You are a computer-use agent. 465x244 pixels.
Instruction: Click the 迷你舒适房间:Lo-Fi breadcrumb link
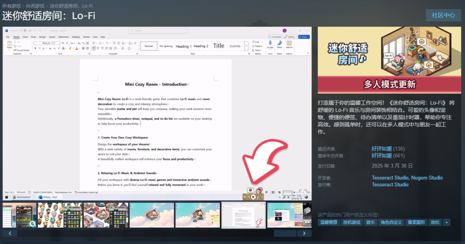pos(71,6)
